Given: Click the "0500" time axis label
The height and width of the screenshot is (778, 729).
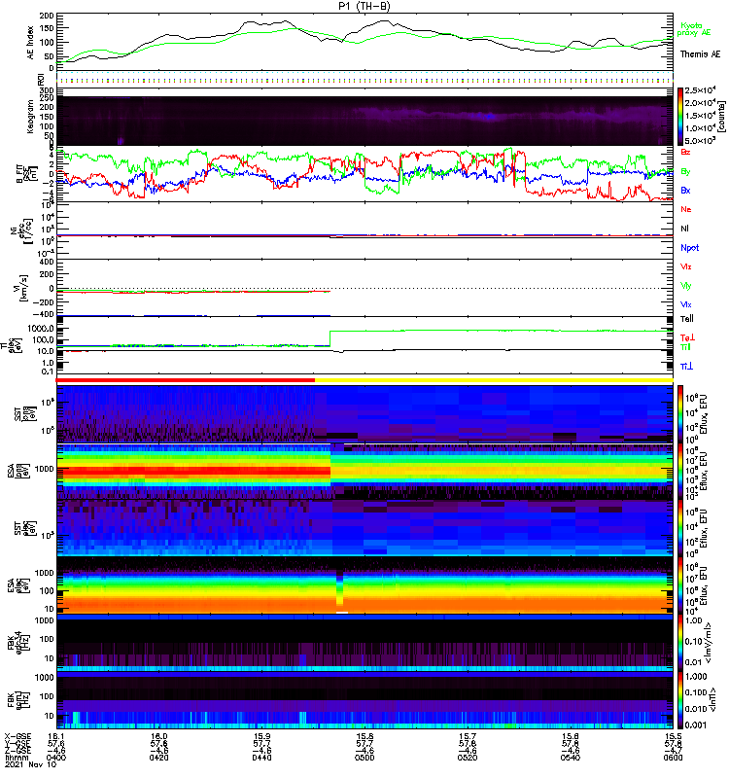Looking at the screenshot, I should point(364,758).
